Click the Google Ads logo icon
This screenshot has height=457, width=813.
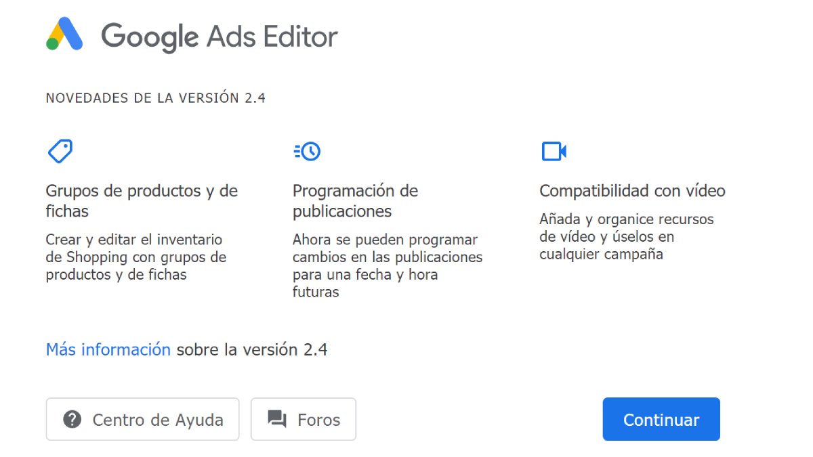pos(64,34)
